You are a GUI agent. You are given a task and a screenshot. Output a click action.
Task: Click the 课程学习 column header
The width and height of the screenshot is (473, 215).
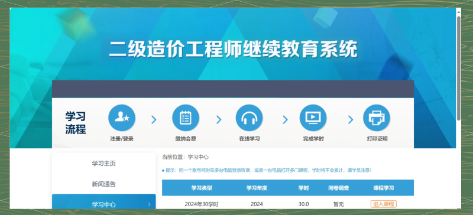pos(383,188)
